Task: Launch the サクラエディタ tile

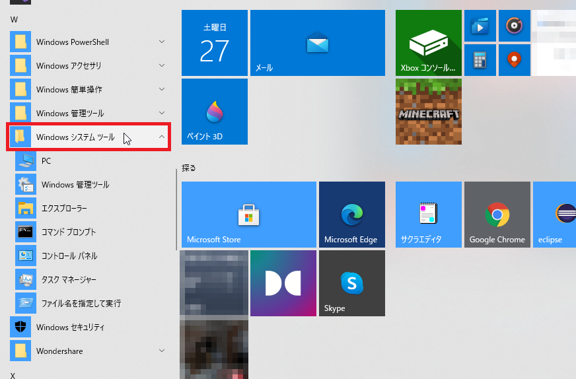Action: click(428, 215)
